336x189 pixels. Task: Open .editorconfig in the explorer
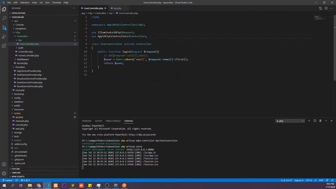tap(20, 144)
